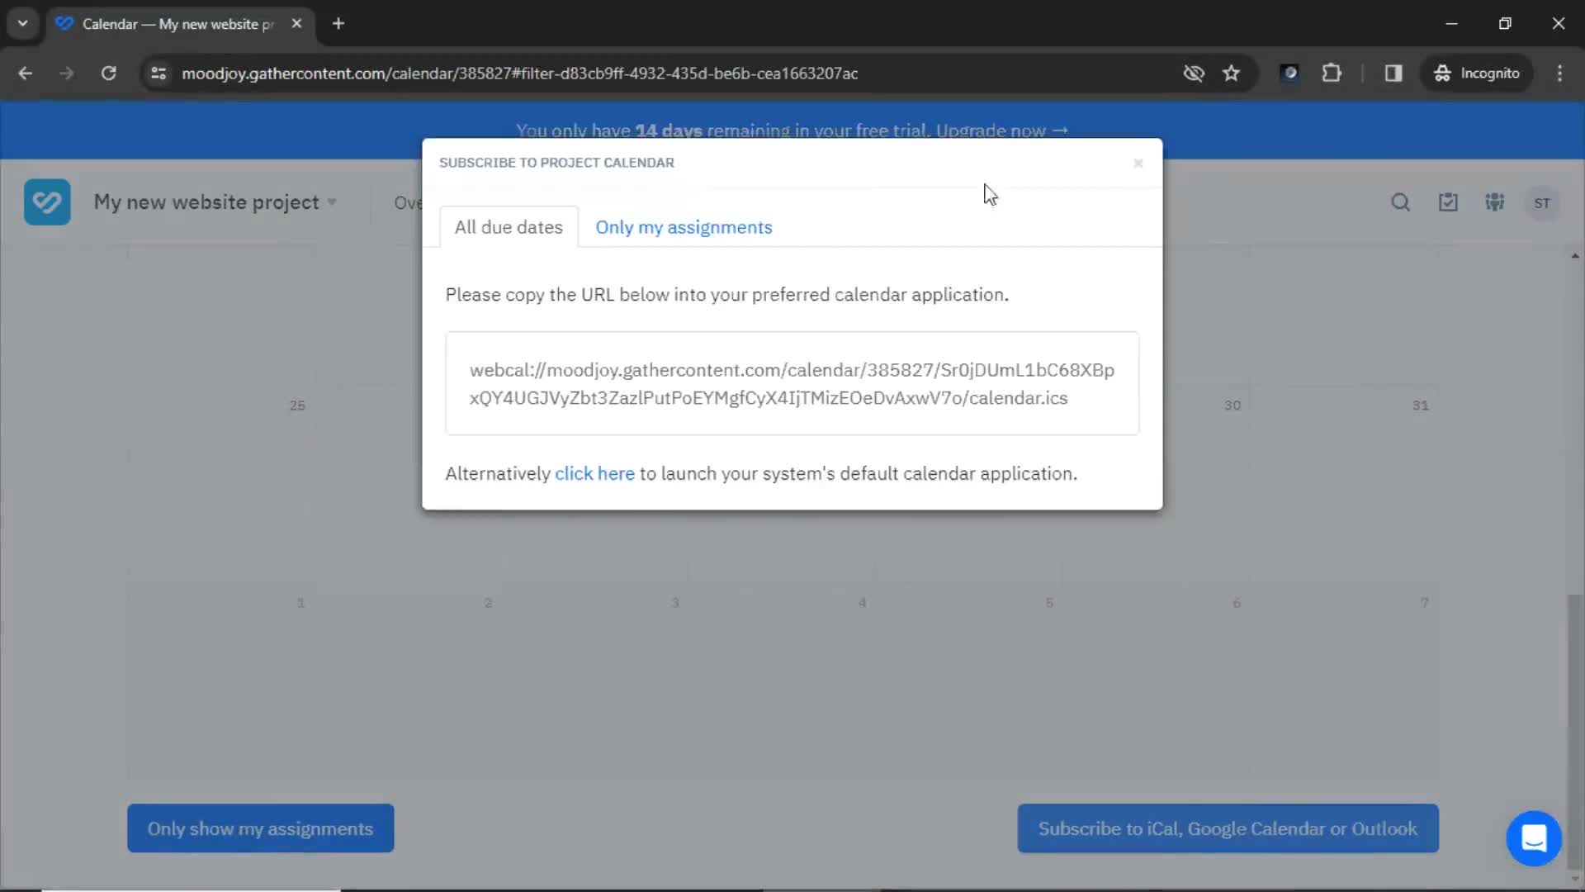Screen dimensions: 1585x892
Task: Select the 'Only my assignments' tab
Action: [684, 225]
